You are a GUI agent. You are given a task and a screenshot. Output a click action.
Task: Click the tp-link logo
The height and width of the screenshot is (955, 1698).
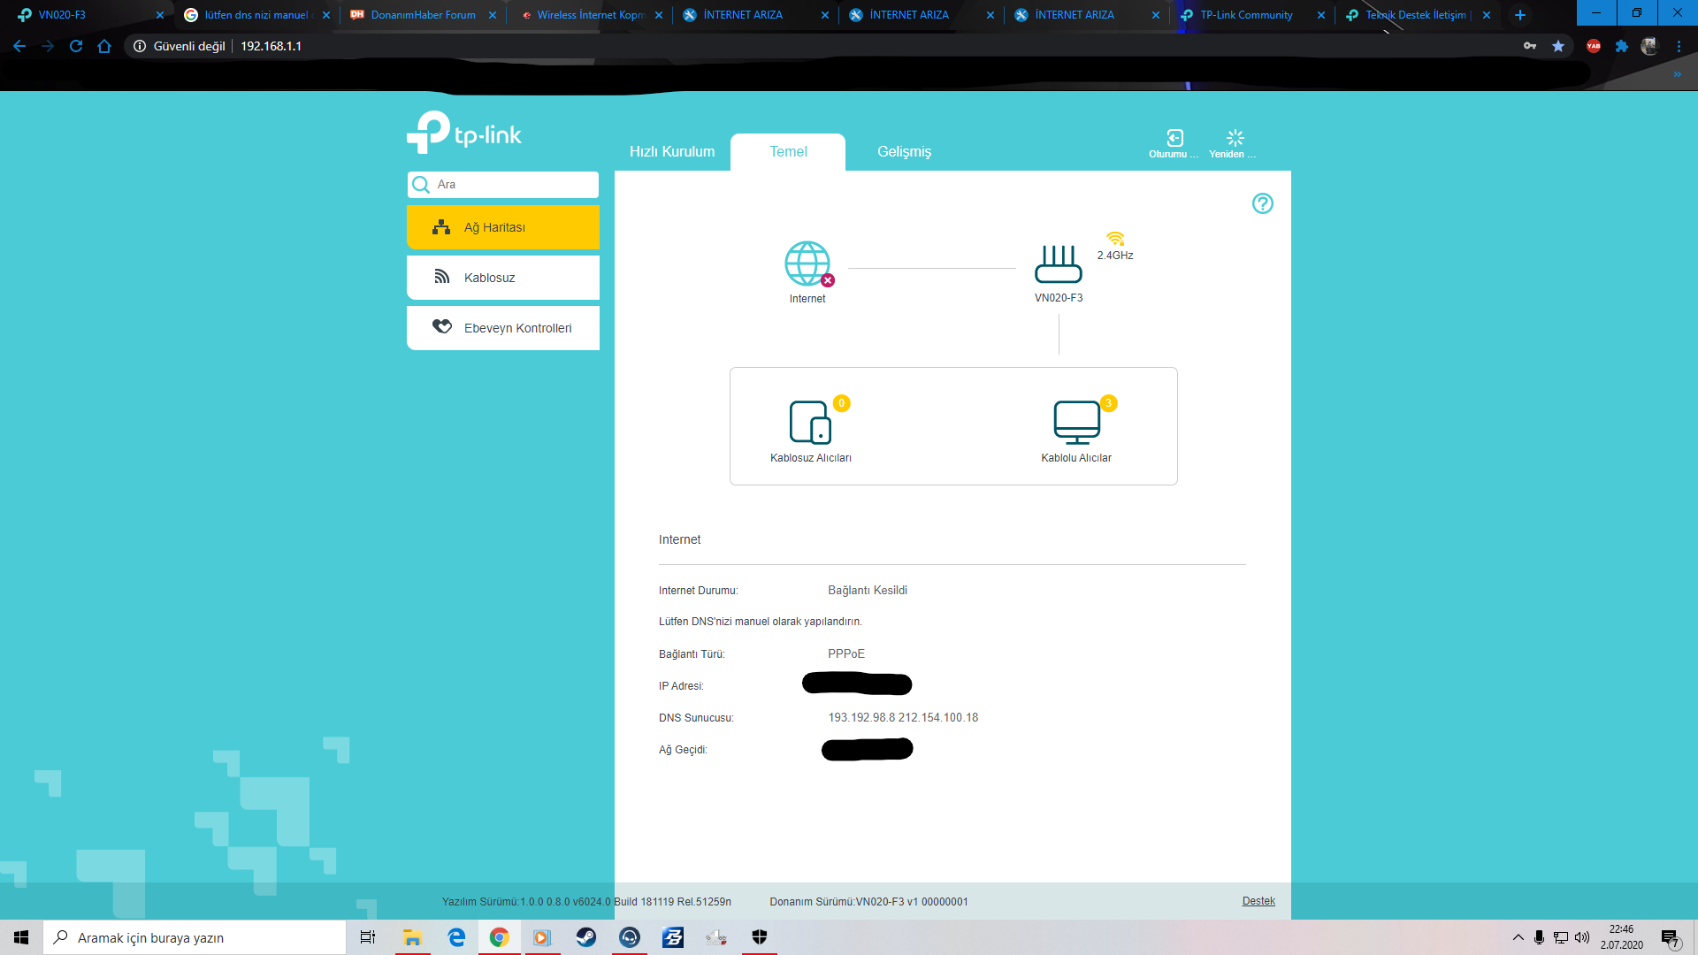click(464, 133)
